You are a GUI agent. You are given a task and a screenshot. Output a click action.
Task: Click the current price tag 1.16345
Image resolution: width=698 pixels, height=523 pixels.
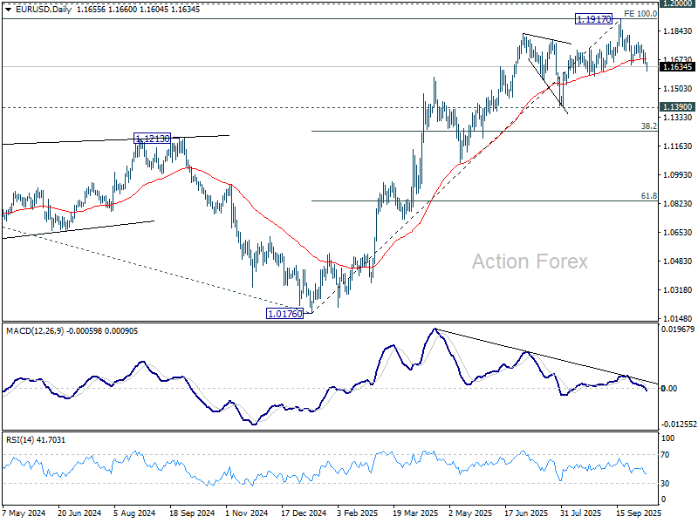(678, 67)
